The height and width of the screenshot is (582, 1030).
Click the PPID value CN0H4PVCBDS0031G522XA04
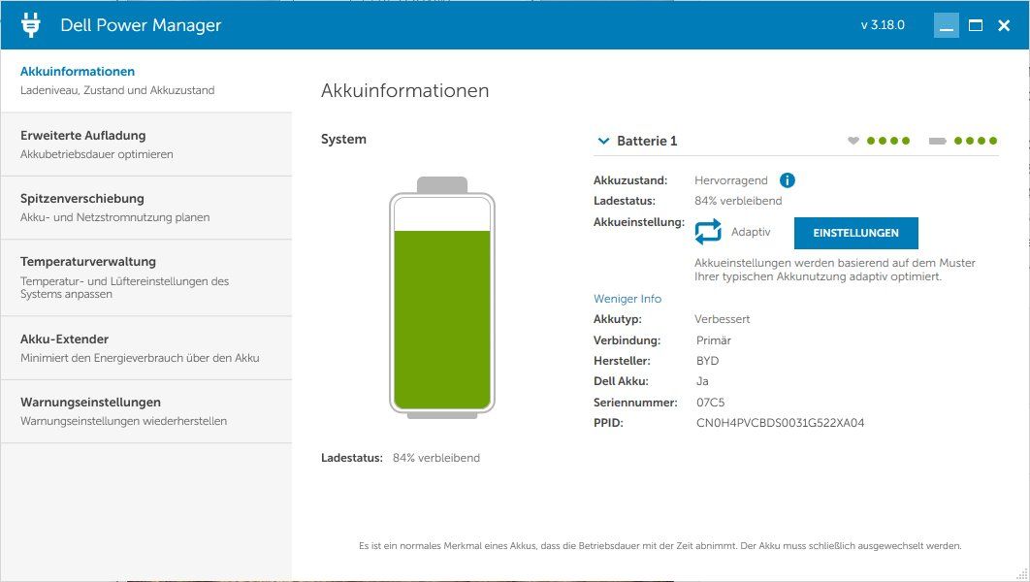click(781, 423)
